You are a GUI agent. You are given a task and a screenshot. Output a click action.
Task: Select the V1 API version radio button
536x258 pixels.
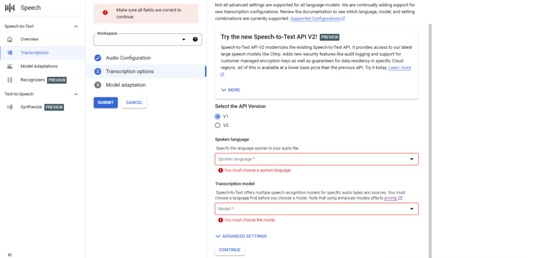[218, 116]
